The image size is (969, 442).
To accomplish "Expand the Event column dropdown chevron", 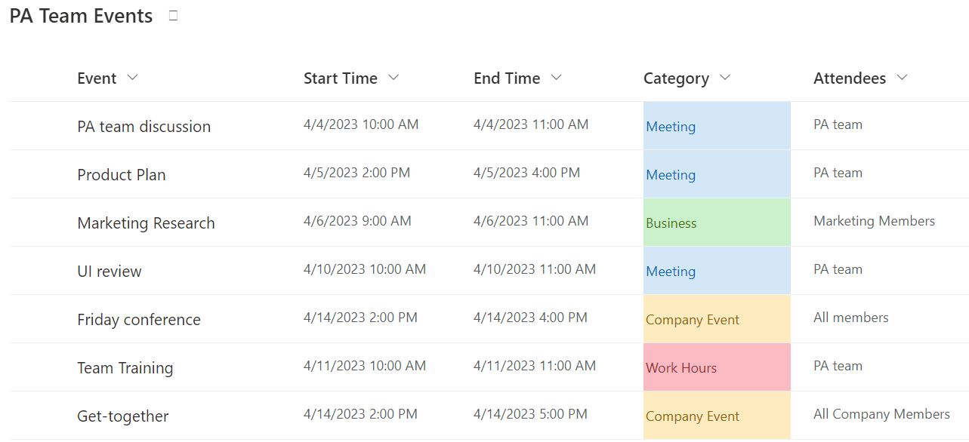I will pyautogui.click(x=132, y=78).
